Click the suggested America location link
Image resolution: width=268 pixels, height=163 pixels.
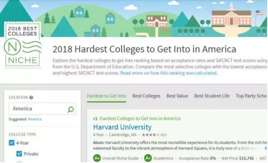(34, 119)
